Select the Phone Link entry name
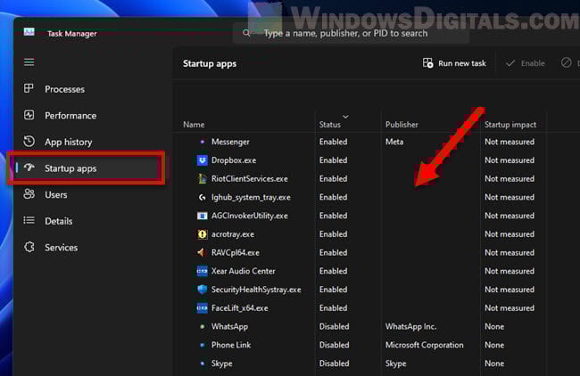 click(x=231, y=345)
